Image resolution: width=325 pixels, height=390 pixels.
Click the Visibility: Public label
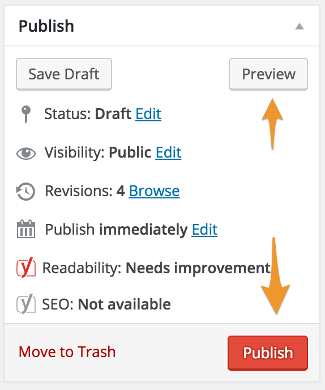pyautogui.click(x=98, y=152)
